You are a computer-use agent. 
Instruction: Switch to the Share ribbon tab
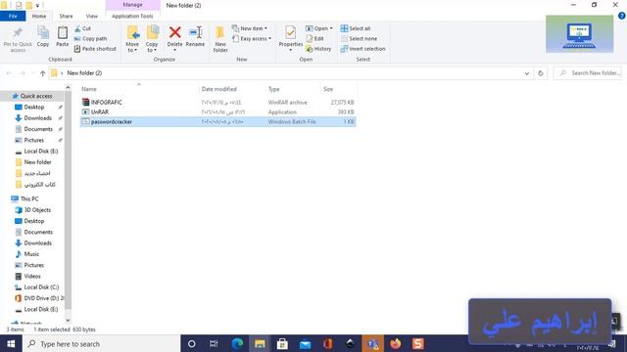point(66,16)
